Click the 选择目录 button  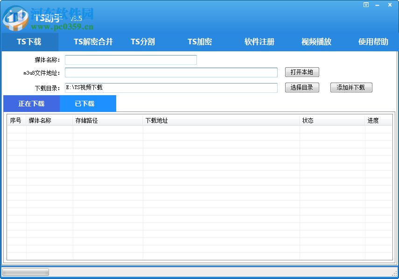tap(302, 87)
